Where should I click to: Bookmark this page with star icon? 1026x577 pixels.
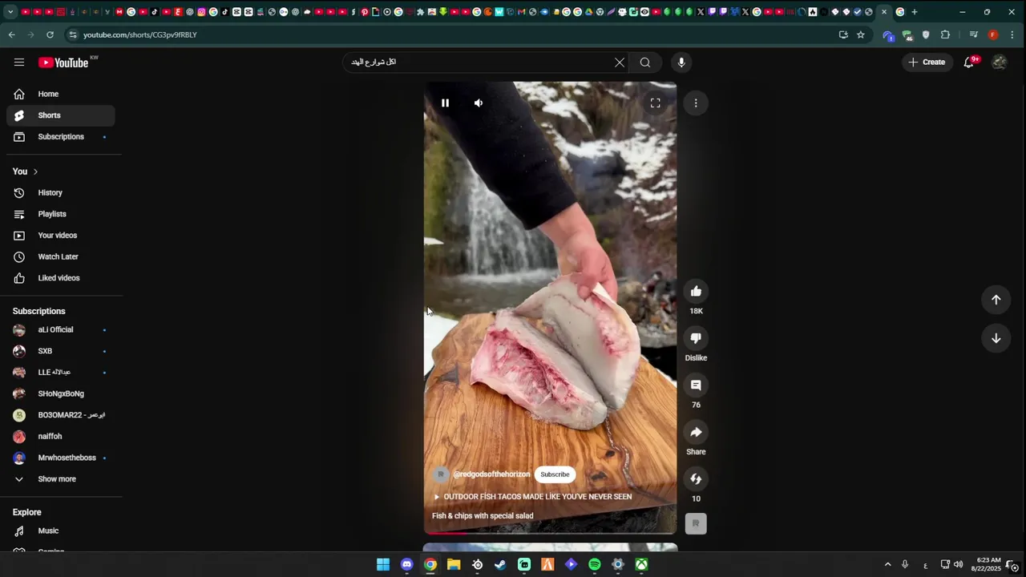pyautogui.click(x=861, y=34)
